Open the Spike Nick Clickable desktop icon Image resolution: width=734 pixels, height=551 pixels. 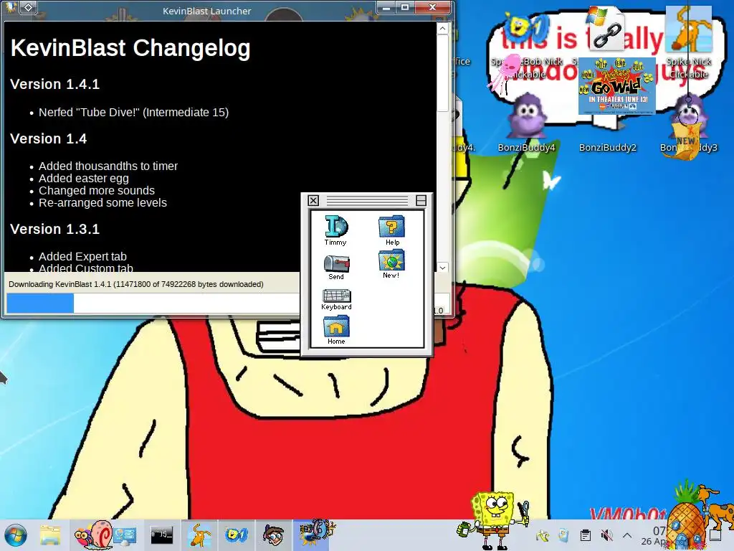[x=689, y=42]
